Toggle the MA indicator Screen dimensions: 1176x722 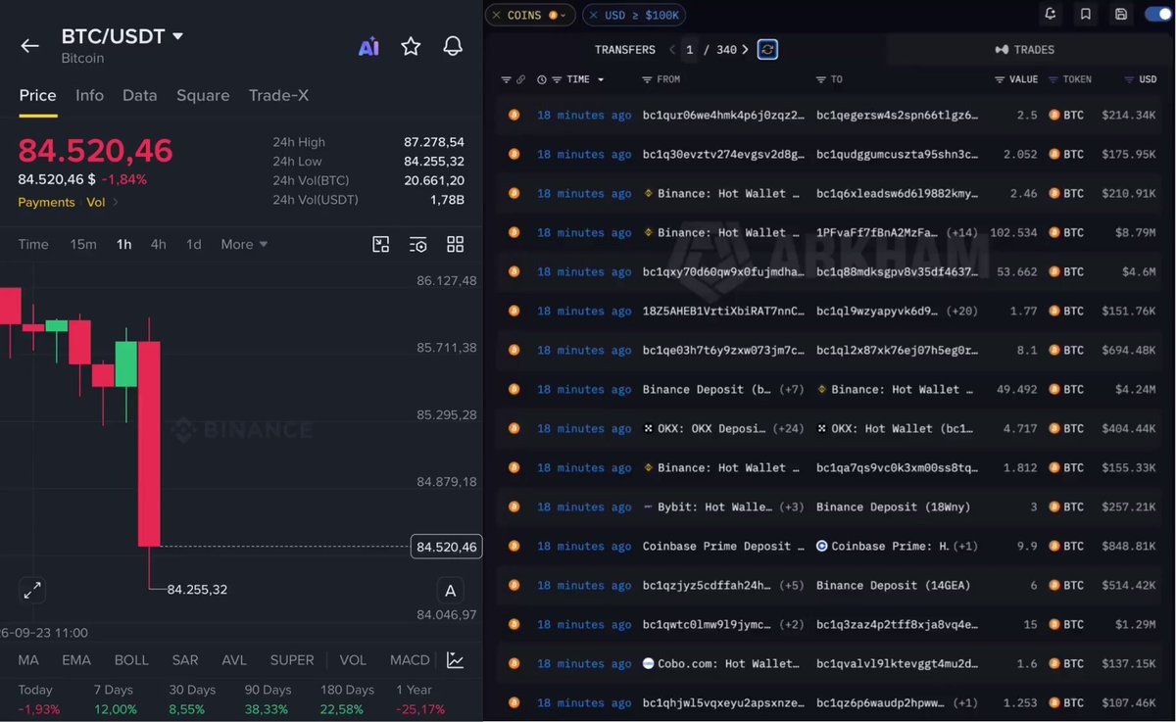28,660
